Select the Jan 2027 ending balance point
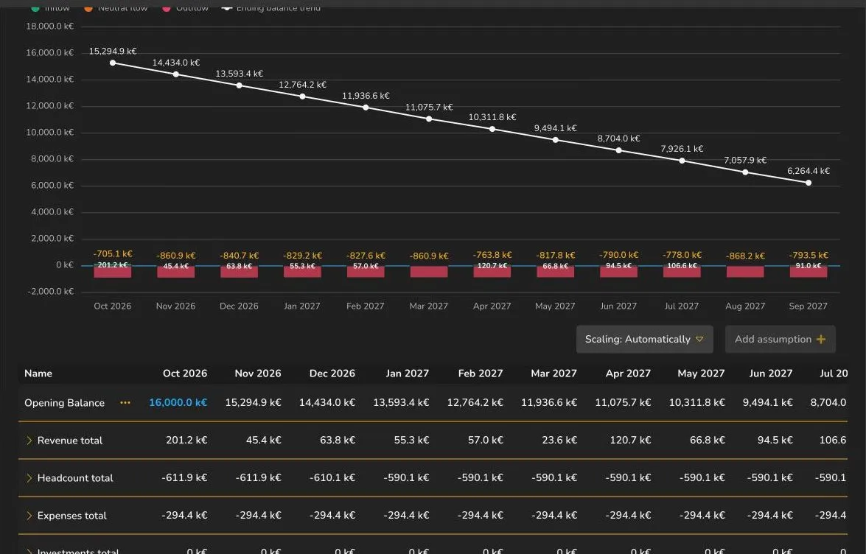This screenshot has width=866, height=554. coord(303,97)
